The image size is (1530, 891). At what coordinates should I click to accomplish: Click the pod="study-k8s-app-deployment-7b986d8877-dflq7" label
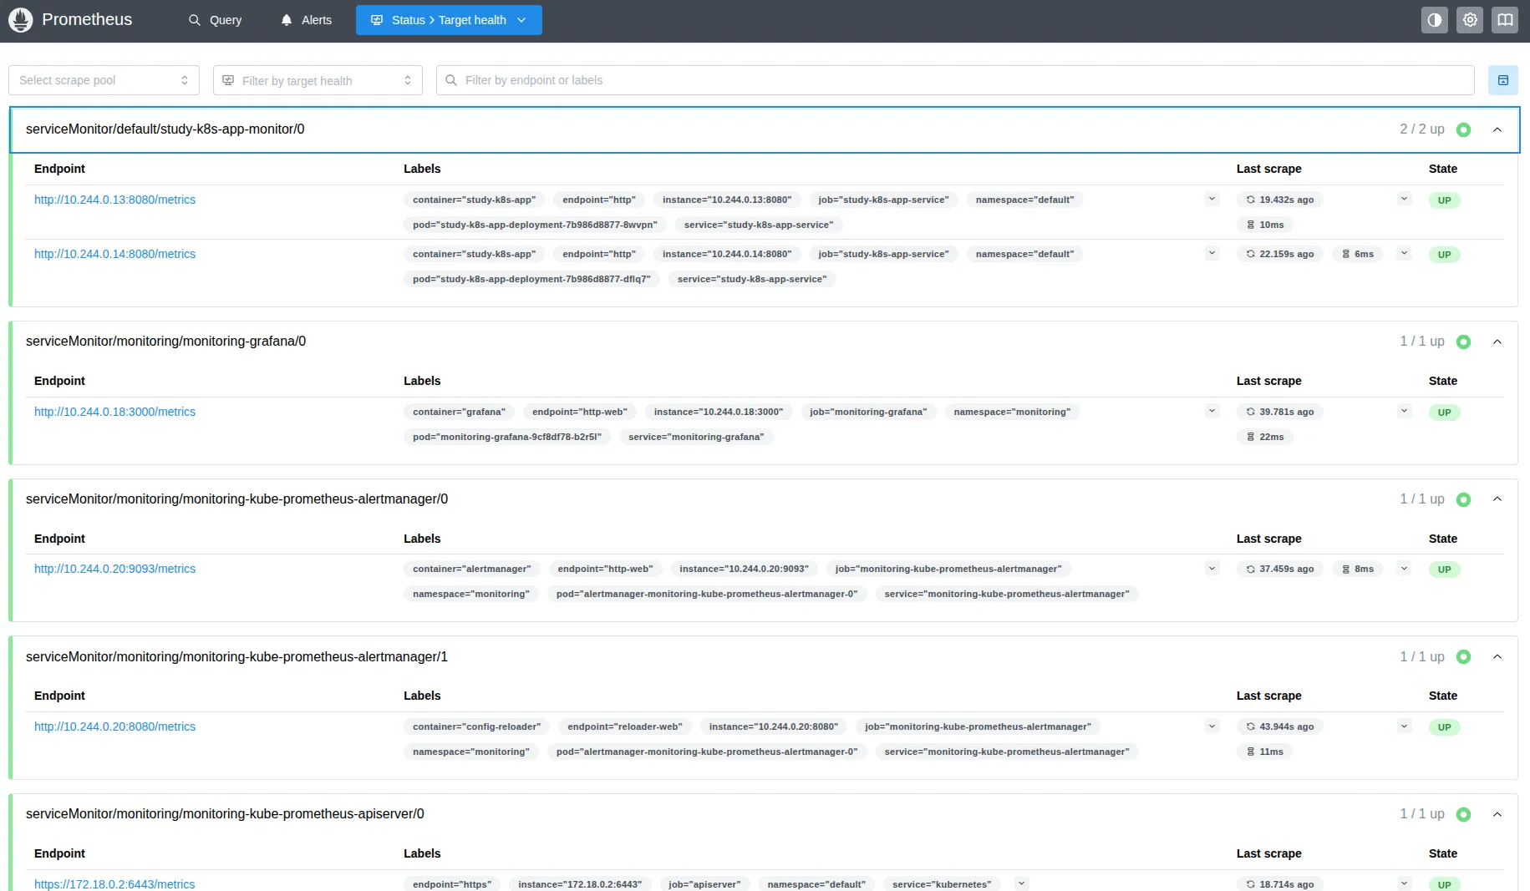point(531,279)
